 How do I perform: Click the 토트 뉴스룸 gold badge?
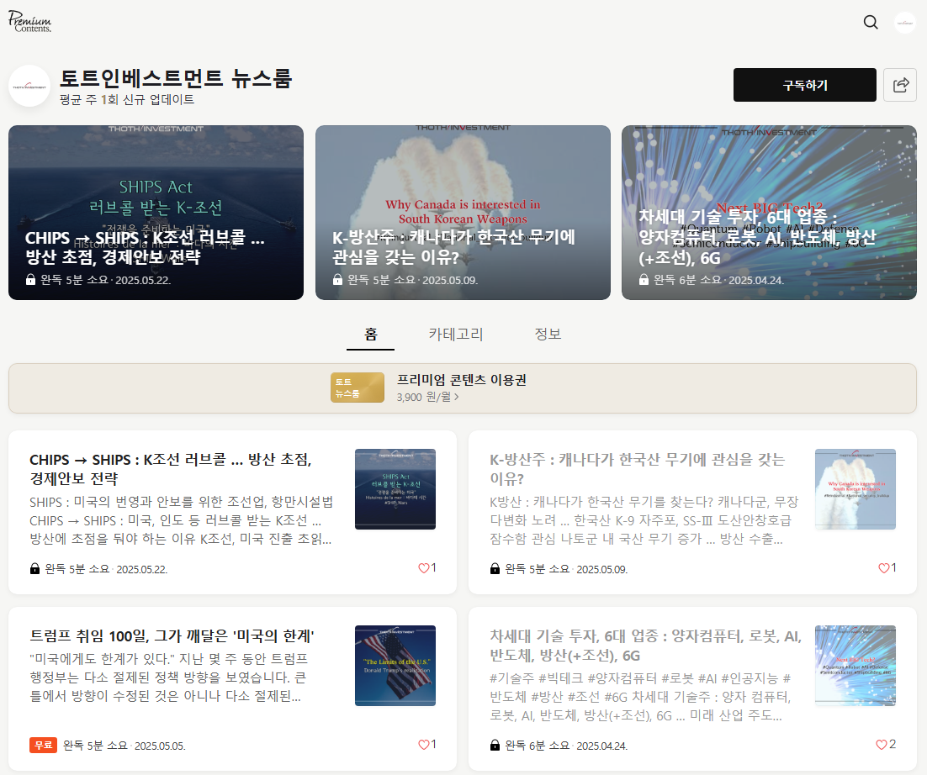[x=358, y=387]
